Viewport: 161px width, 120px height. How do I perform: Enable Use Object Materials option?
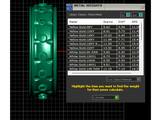123,79
